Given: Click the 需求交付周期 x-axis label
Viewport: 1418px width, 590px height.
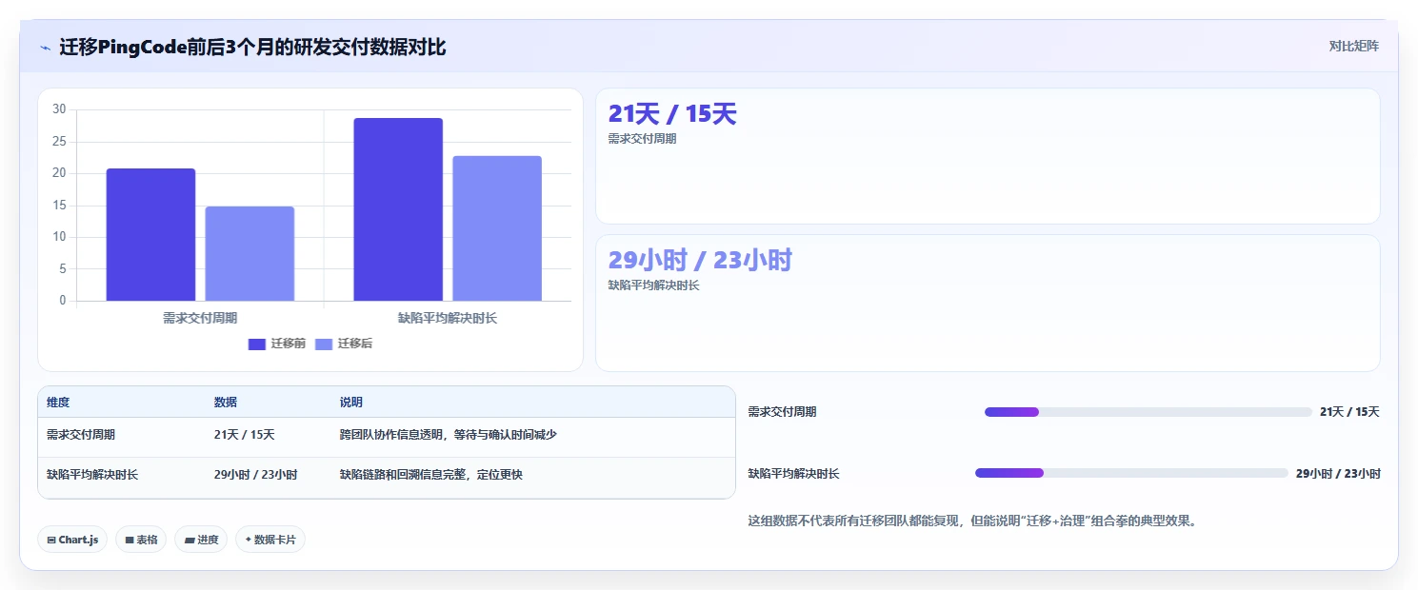Looking at the screenshot, I should click(x=200, y=318).
